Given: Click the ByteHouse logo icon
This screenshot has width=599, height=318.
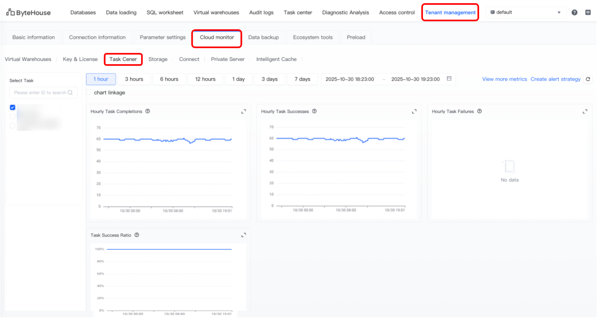Looking at the screenshot, I should pos(10,12).
